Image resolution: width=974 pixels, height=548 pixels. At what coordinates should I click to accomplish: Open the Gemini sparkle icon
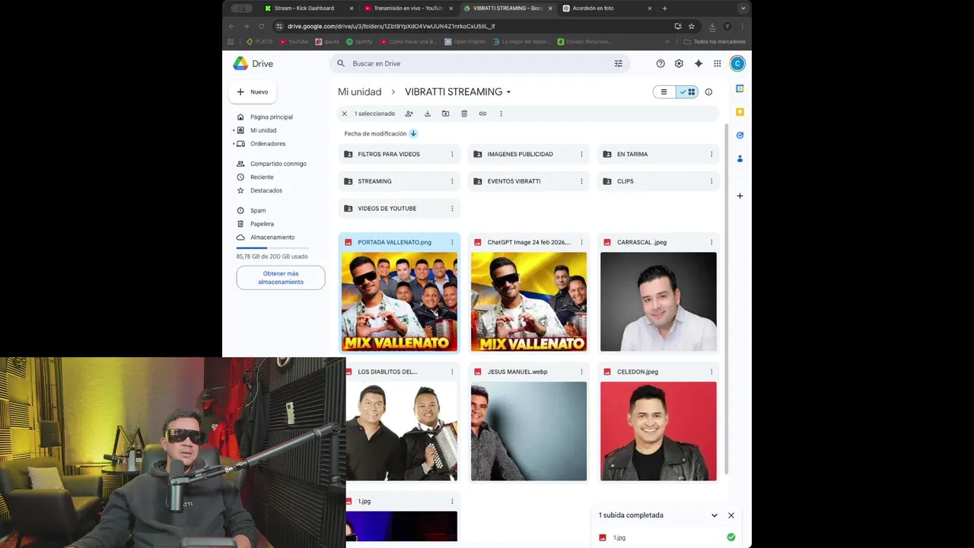698,64
